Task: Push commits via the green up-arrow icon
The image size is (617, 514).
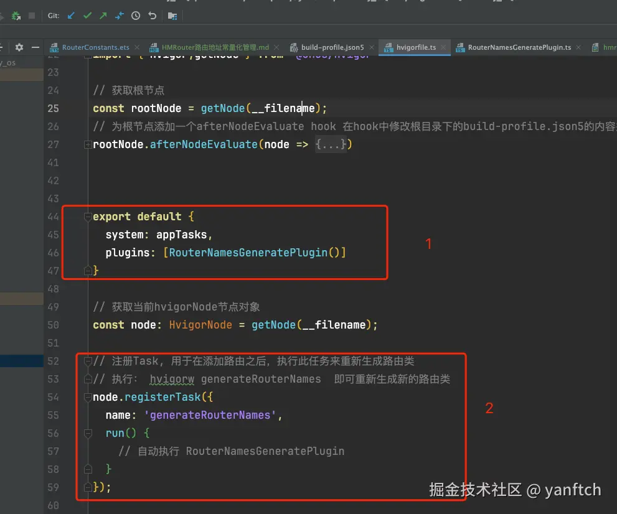Action: click(103, 16)
